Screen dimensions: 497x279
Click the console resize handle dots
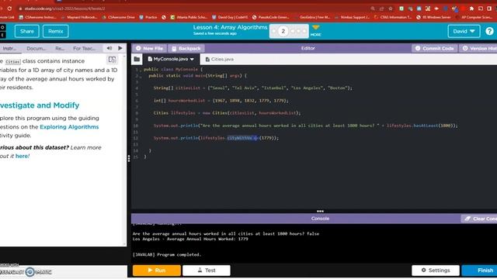point(320,211)
